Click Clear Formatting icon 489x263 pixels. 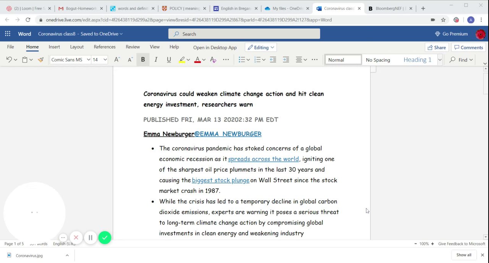coord(213,59)
